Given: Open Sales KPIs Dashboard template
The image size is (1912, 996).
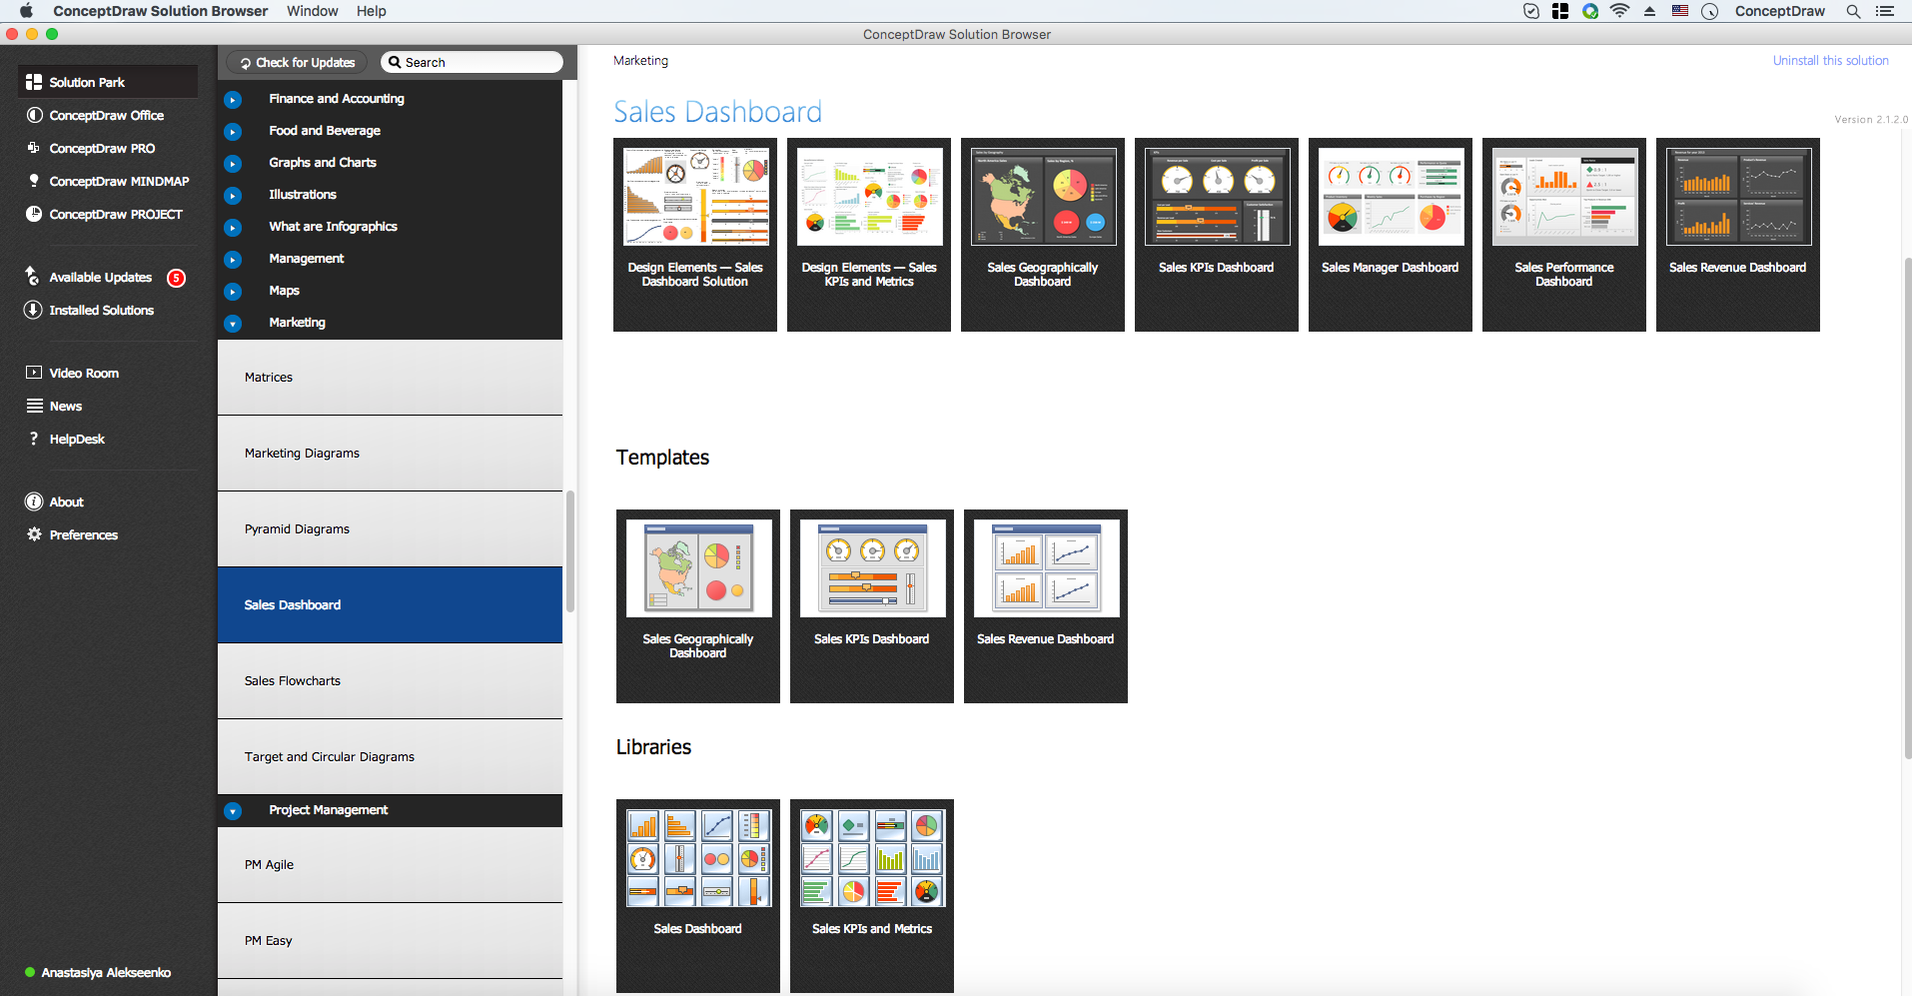Looking at the screenshot, I should point(872,606).
